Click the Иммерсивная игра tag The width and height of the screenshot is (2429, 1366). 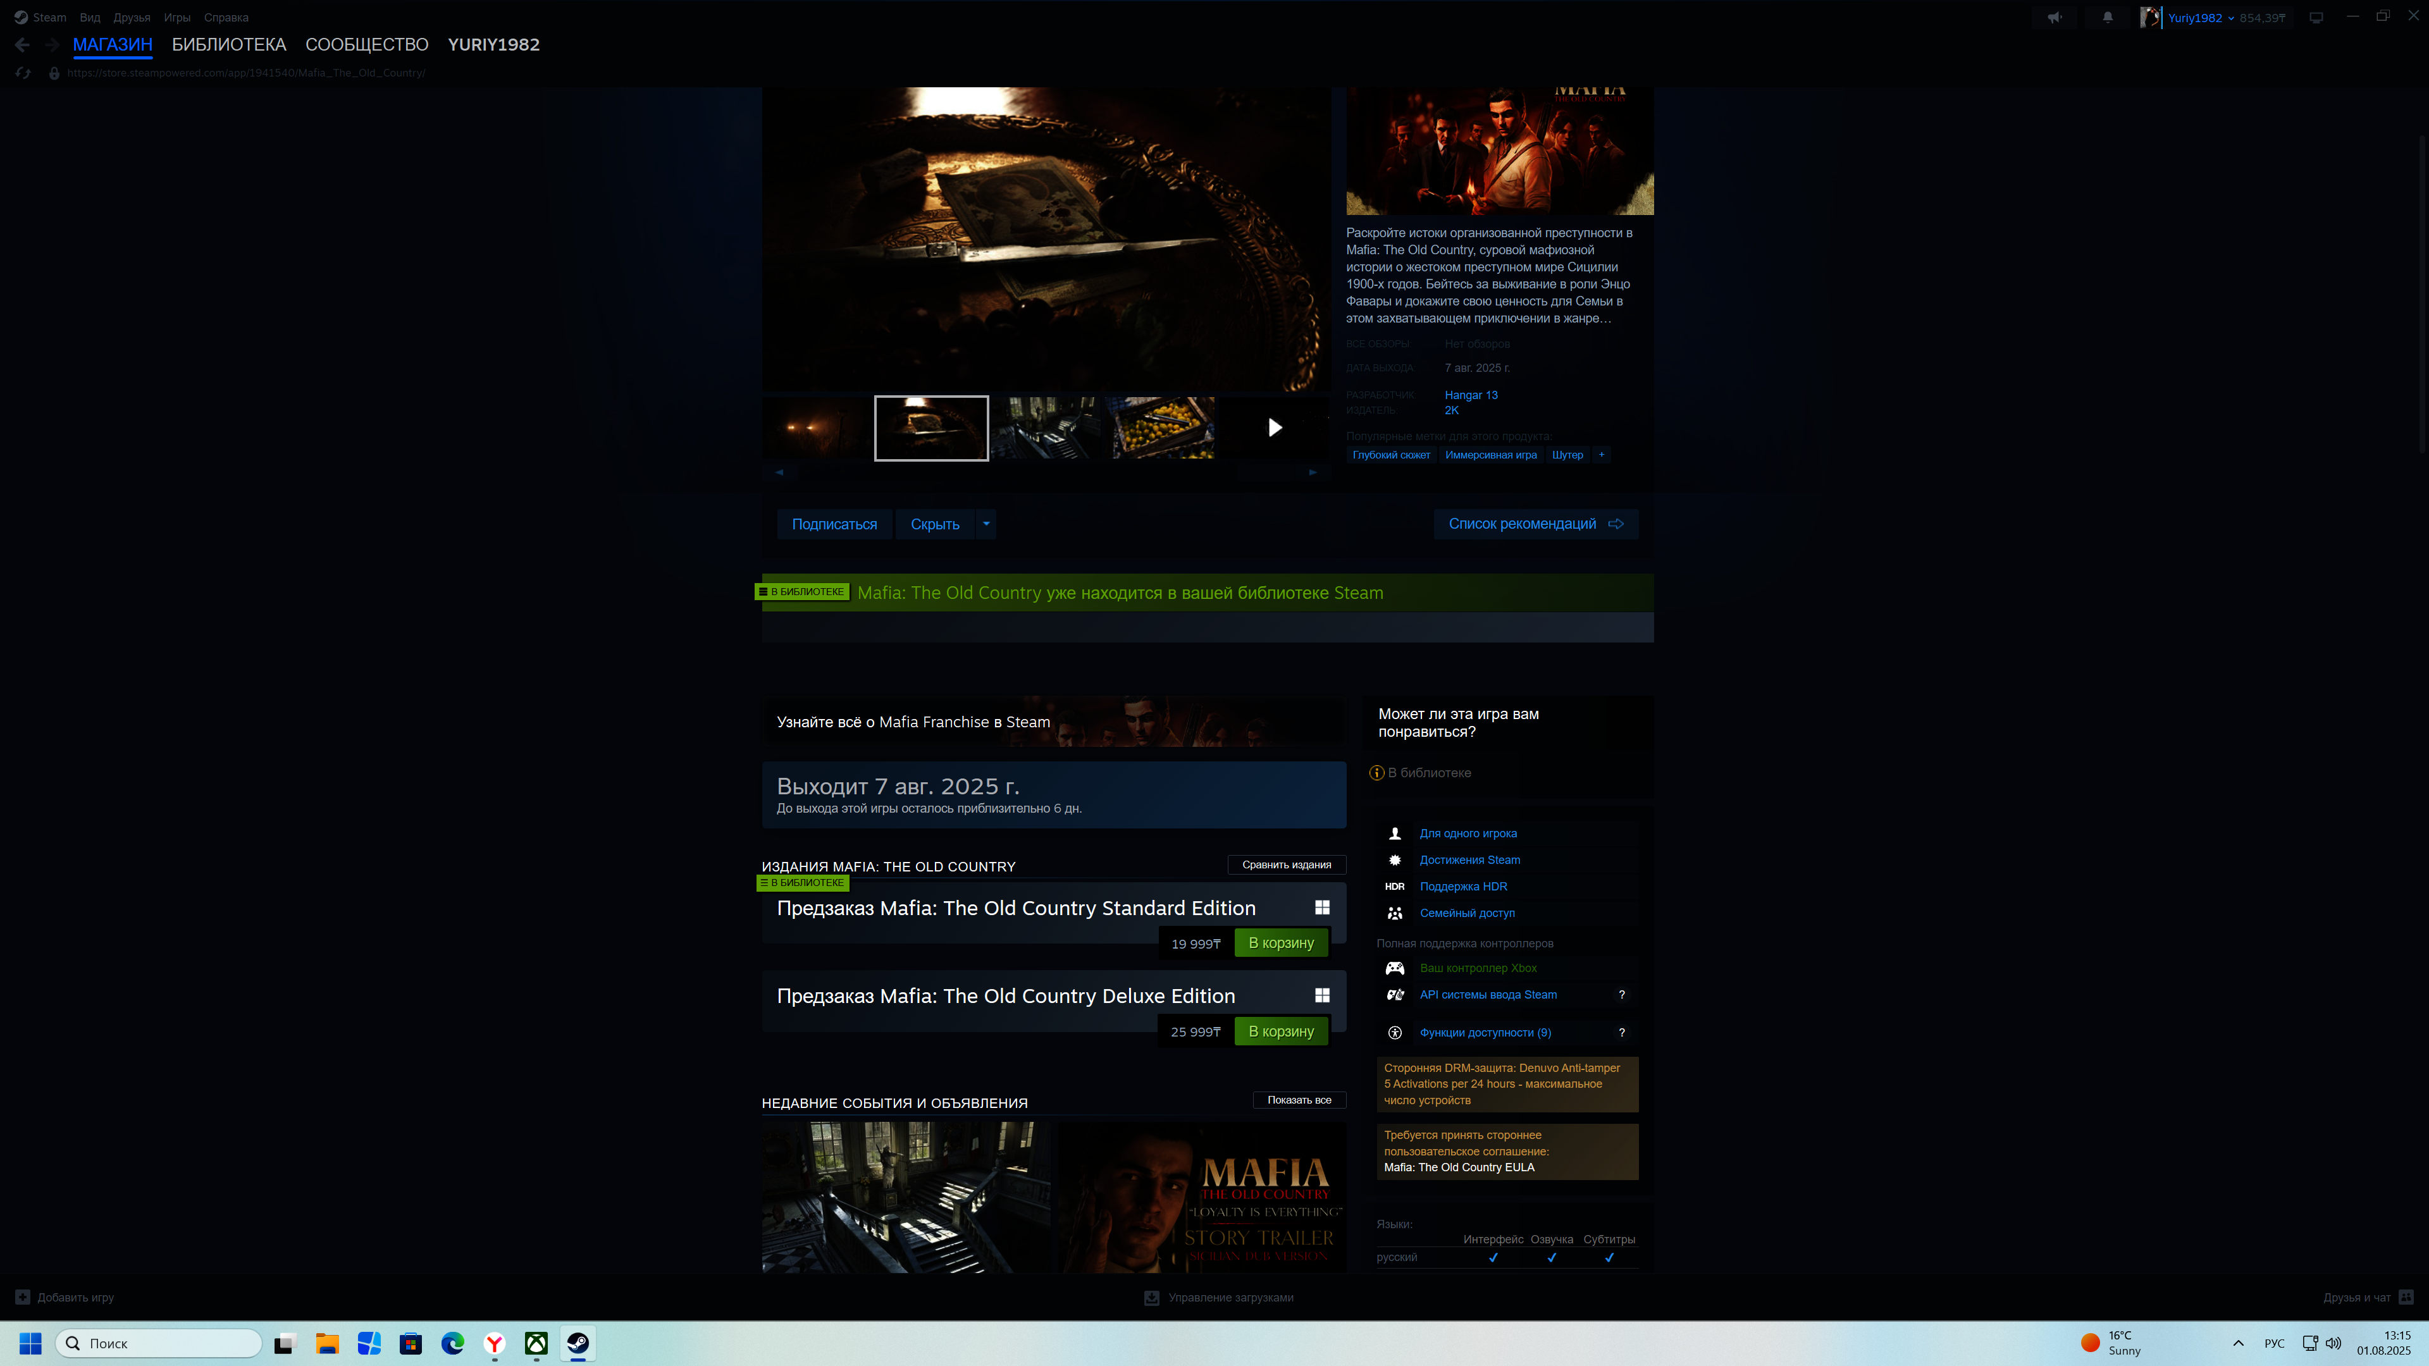1491,455
